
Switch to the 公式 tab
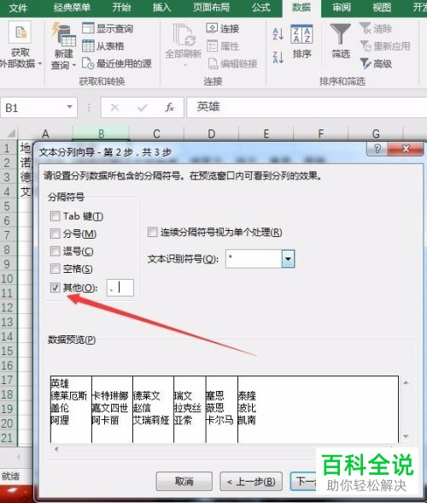click(x=260, y=8)
